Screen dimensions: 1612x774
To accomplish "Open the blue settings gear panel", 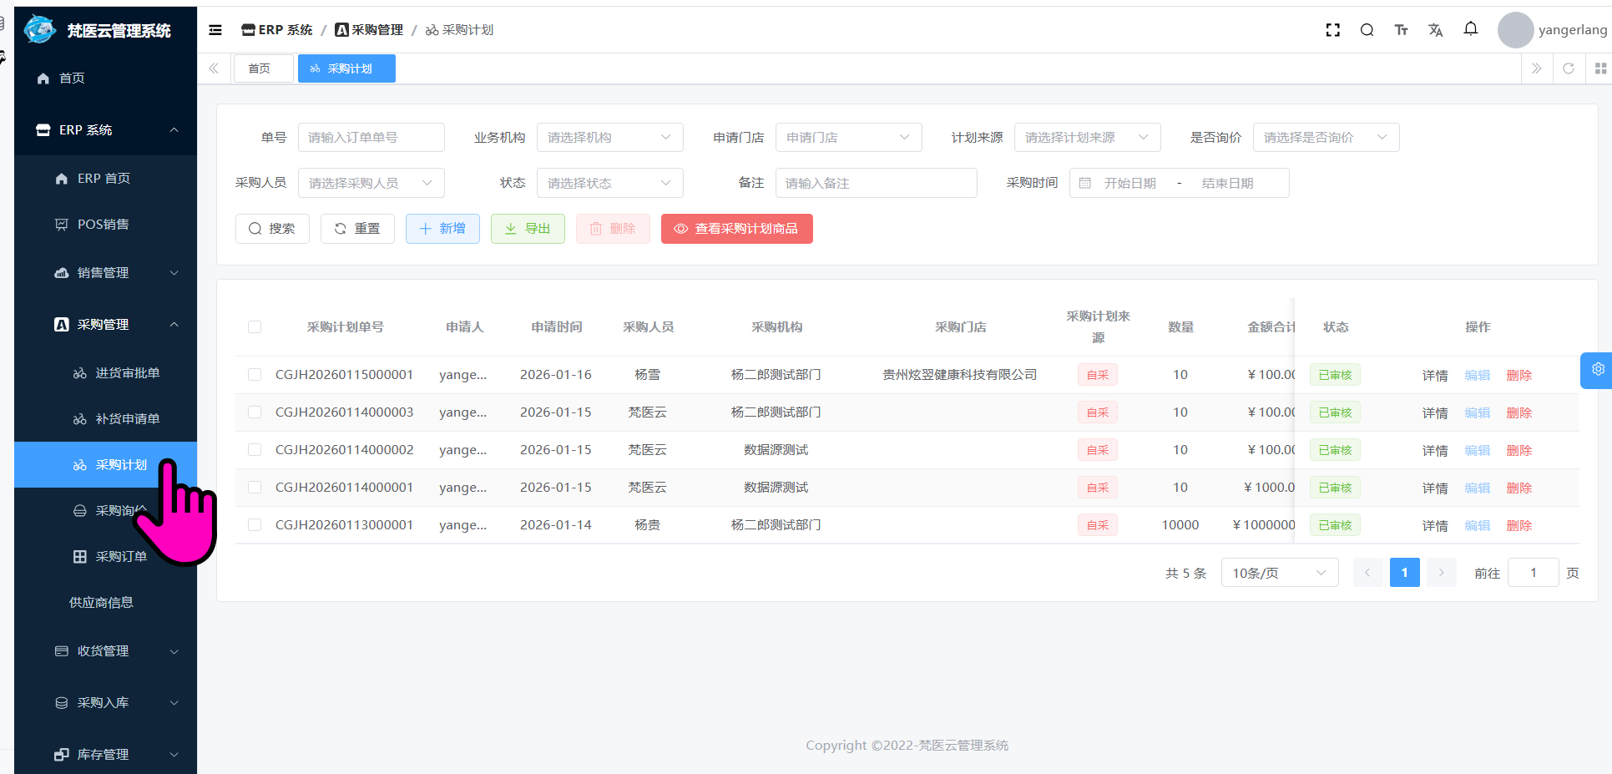I will click(x=1597, y=369).
